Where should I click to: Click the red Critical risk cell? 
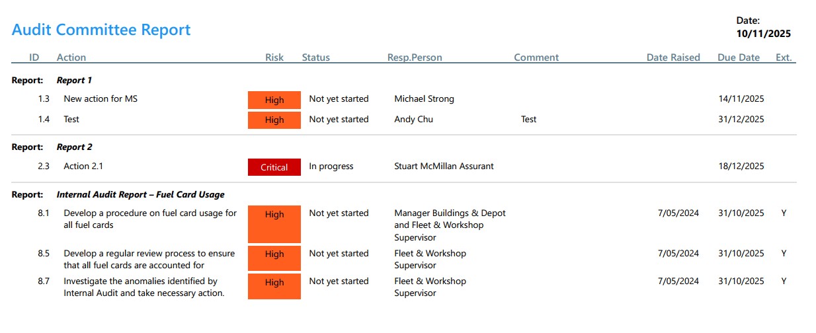274,168
